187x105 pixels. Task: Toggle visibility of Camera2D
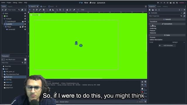click(x=25, y=29)
